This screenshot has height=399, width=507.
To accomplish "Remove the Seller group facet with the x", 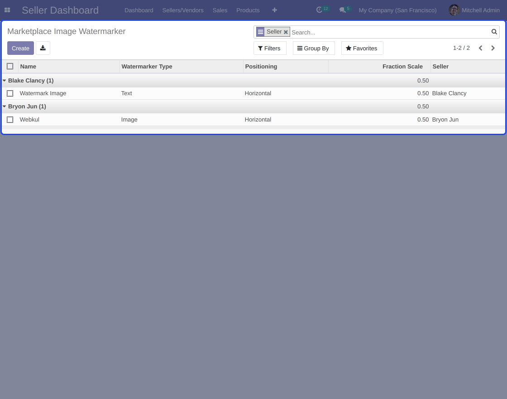I will point(286,32).
